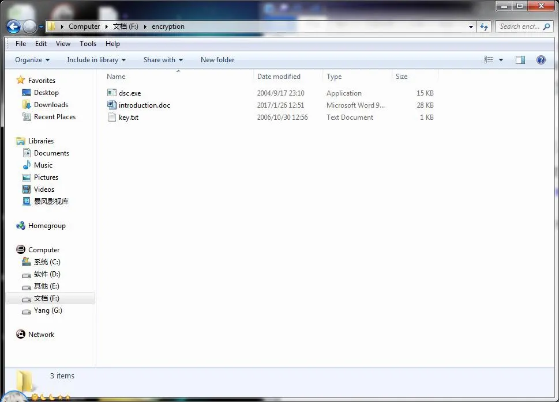
Task: Open the key.txt text file
Action: (129, 117)
